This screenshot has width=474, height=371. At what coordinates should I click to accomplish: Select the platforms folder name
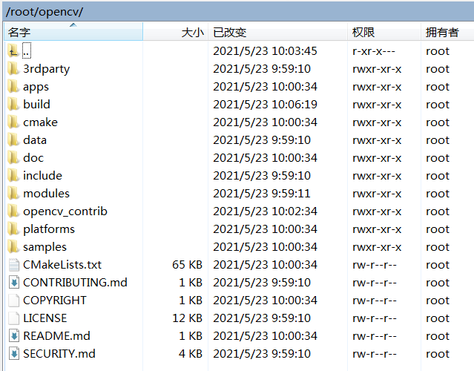[x=49, y=229]
